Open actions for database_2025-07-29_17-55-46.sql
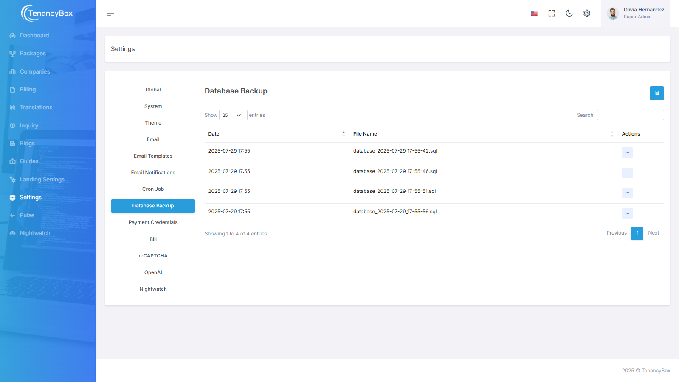Screen dimensions: 679x382 click(627, 173)
